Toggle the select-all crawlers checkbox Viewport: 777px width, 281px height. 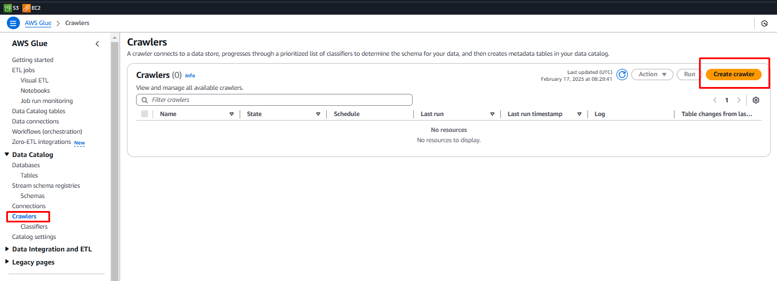(x=145, y=114)
